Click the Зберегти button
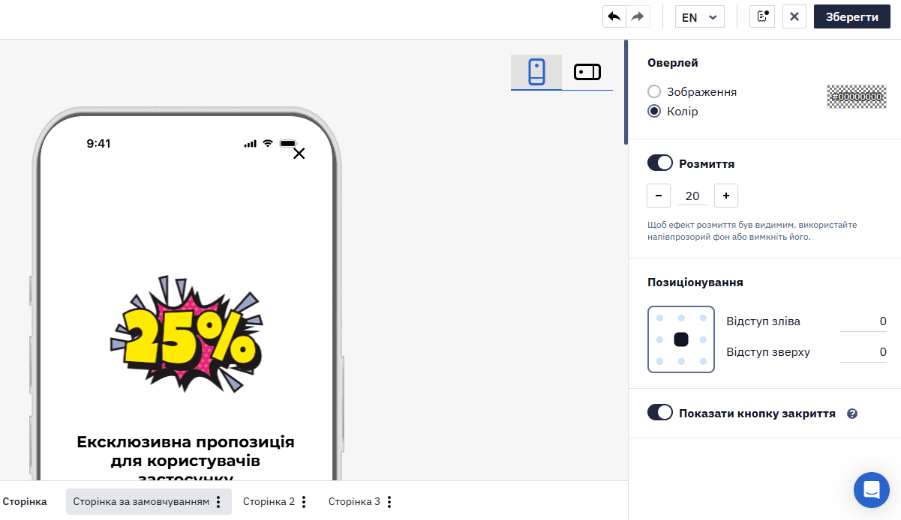This screenshot has height=520, width=901. 852,16
